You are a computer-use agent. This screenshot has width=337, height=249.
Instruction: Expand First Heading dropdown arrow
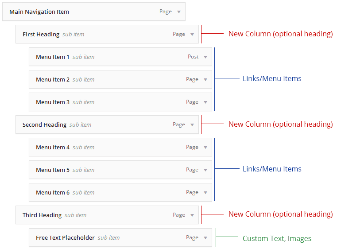(x=192, y=35)
